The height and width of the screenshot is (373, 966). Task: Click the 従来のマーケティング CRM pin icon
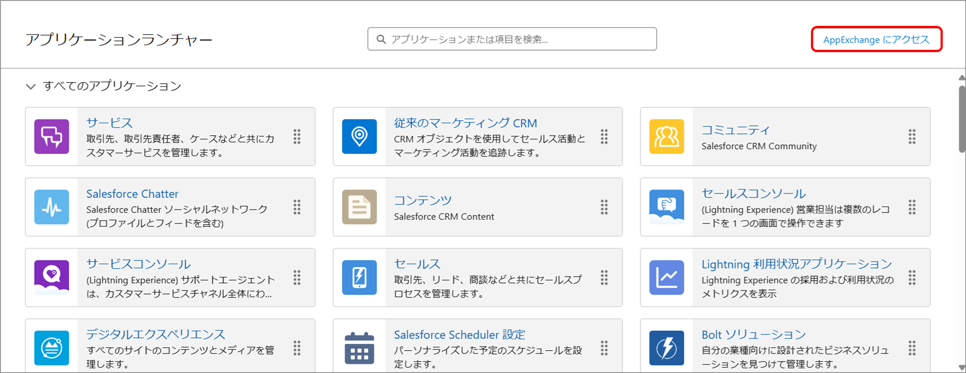tap(359, 137)
